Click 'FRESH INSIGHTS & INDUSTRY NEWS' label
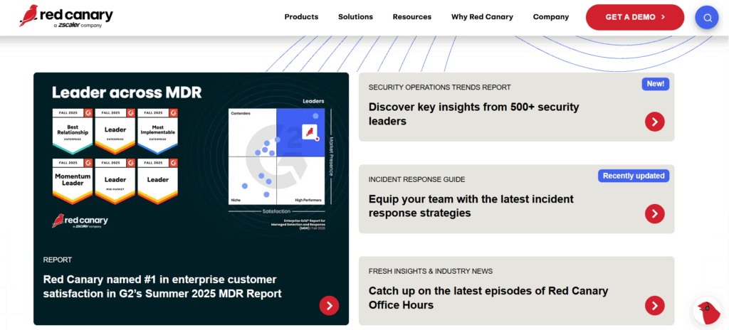The width and height of the screenshot is (729, 330). pyautogui.click(x=431, y=272)
